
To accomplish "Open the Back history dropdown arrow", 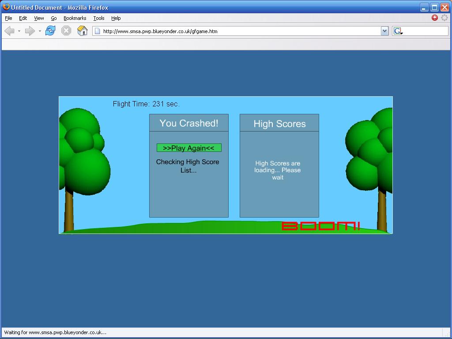I will click(x=19, y=31).
